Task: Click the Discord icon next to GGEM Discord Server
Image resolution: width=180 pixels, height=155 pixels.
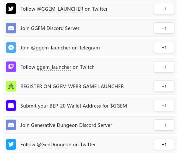Action: [x=11, y=28]
